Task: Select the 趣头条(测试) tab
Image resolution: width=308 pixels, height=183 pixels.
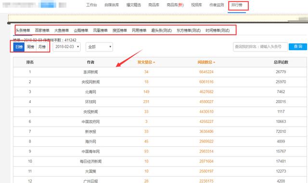Action: pyautogui.click(x=162, y=30)
